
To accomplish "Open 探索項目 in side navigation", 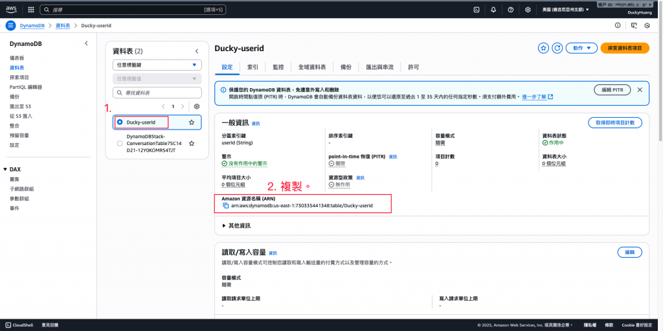I will [x=19, y=78].
